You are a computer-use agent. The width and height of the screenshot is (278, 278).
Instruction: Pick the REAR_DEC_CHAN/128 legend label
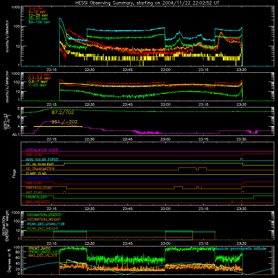coord(46,224)
